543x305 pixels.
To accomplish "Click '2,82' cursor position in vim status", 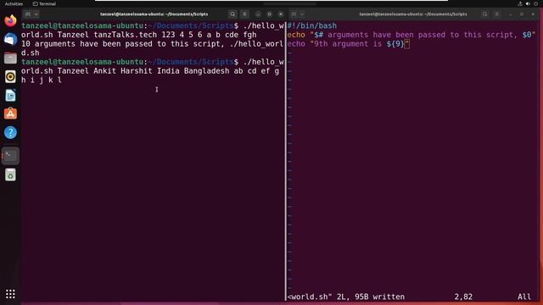I will 463,297.
